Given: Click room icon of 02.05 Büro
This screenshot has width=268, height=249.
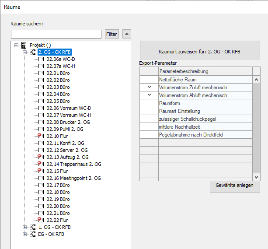Looking at the screenshot, I should click(x=41, y=102).
